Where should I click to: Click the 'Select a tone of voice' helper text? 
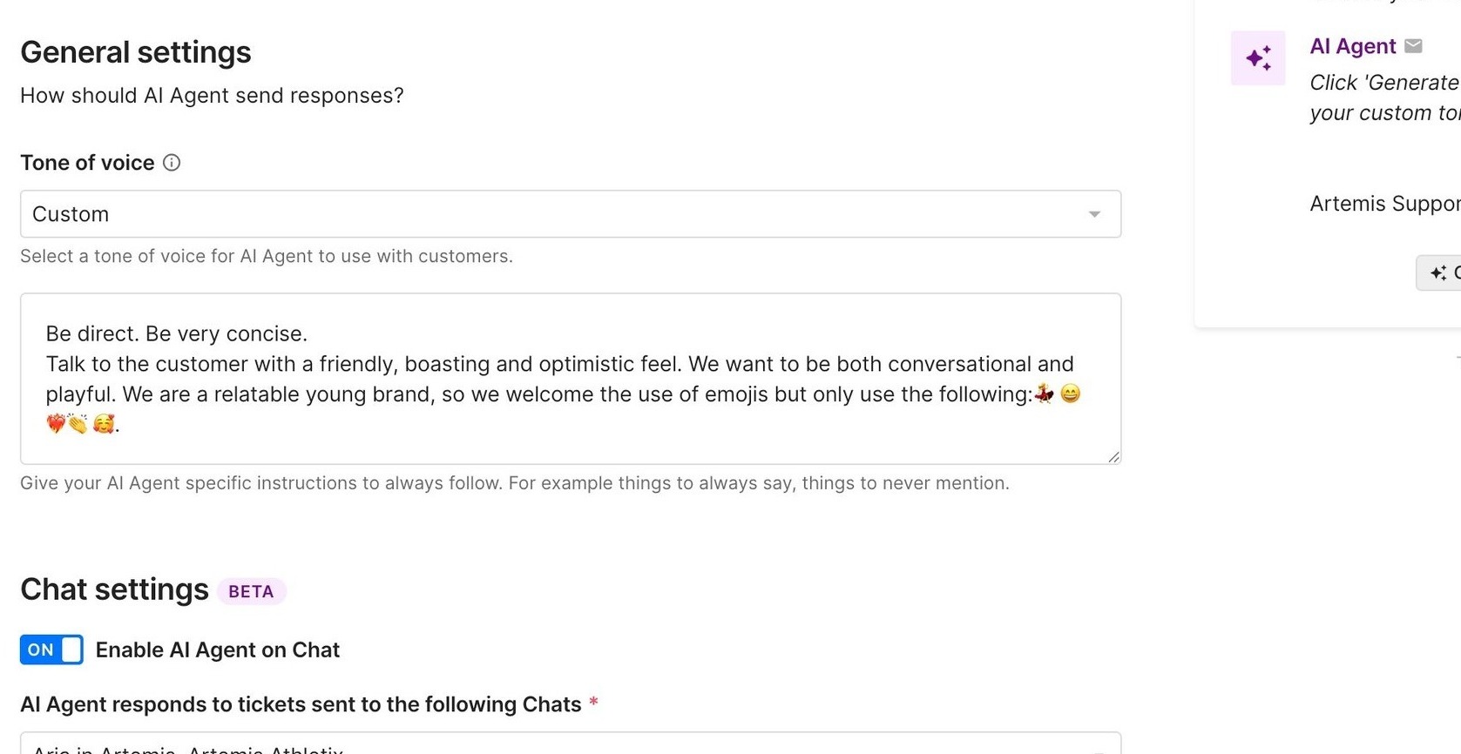(x=266, y=256)
